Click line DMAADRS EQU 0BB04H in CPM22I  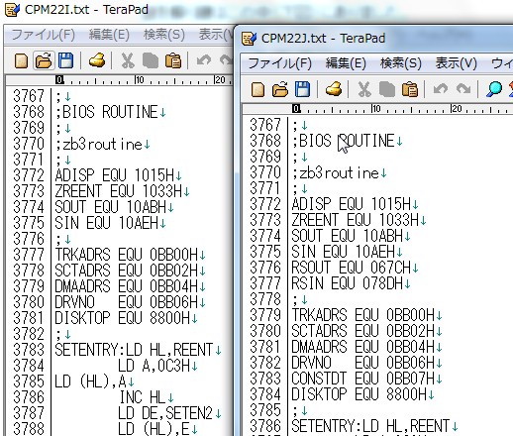(127, 286)
